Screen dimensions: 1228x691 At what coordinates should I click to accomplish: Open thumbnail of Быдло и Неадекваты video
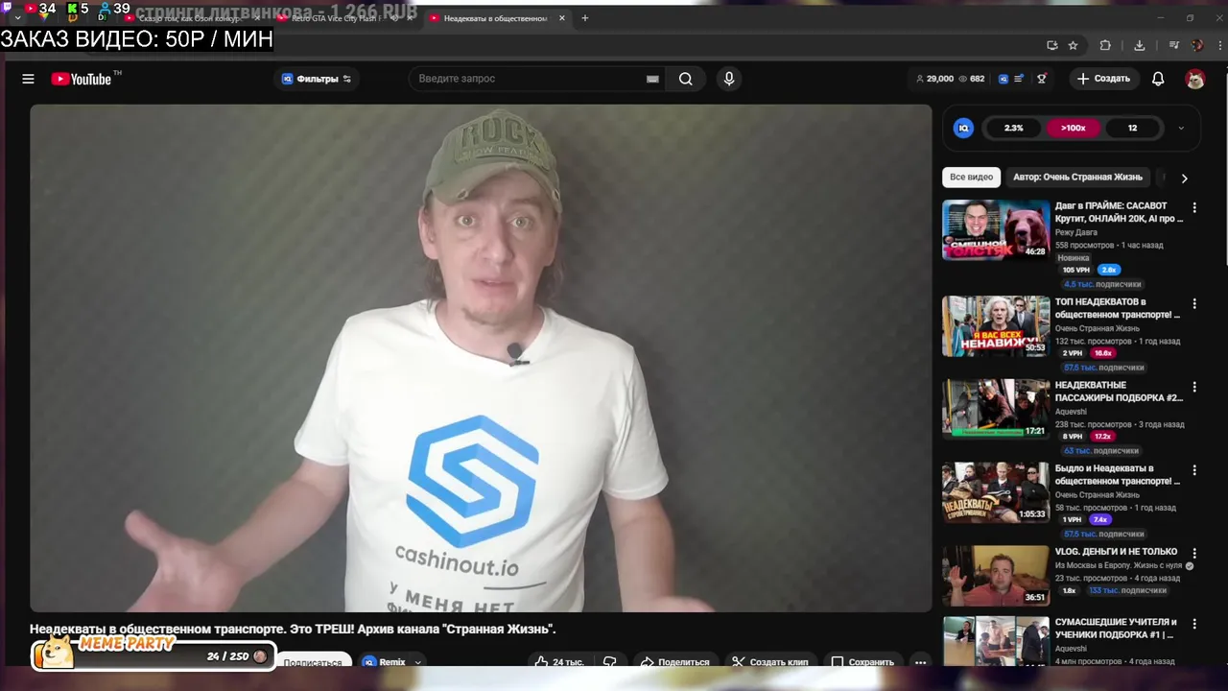[x=996, y=492]
